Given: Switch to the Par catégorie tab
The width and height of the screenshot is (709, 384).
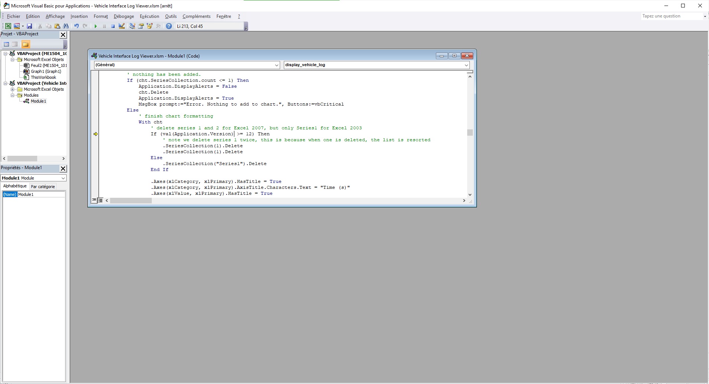Looking at the screenshot, I should (43, 187).
